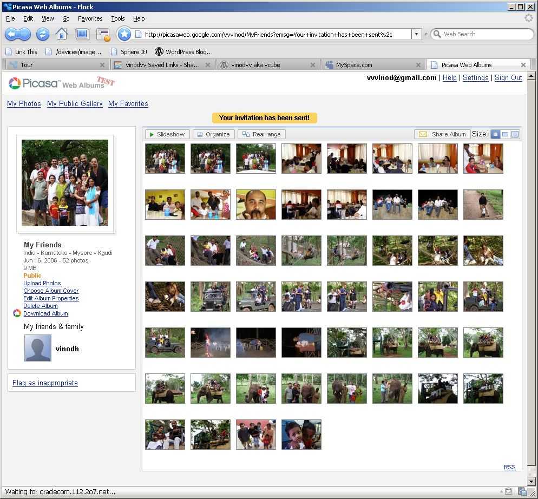Open the WordPress Blog bookmark
The height and width of the screenshot is (499, 538).
tap(184, 52)
